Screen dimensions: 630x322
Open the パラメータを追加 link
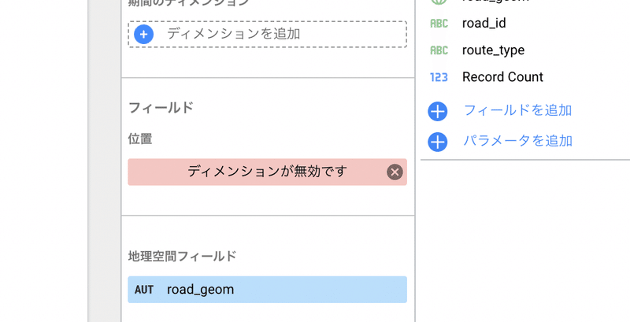click(517, 141)
